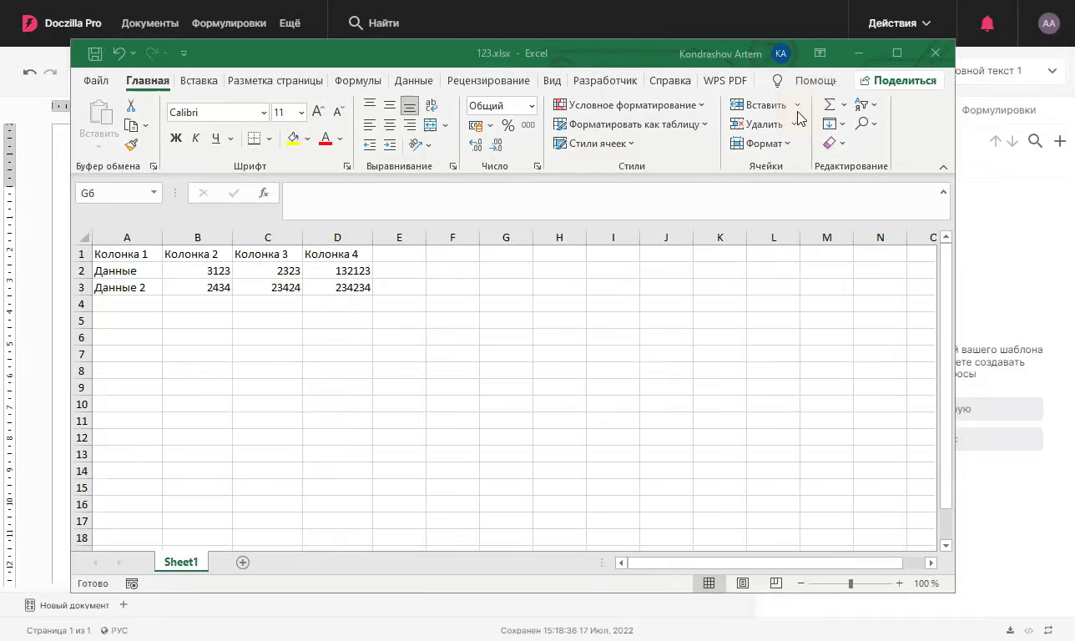Decrease indent in alignment group

[370, 144]
